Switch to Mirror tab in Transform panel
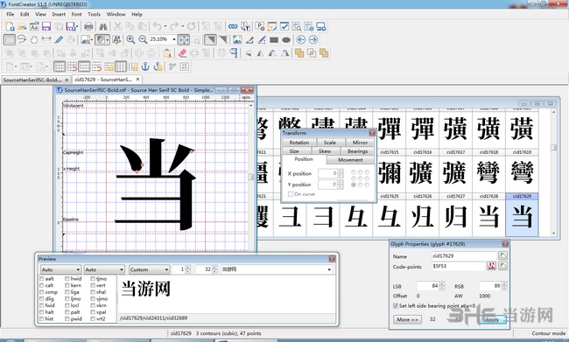Viewport: 569px width, 342px height. 360,143
